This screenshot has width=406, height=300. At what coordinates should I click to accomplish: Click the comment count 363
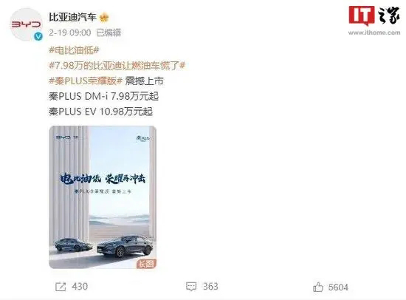click(x=210, y=287)
